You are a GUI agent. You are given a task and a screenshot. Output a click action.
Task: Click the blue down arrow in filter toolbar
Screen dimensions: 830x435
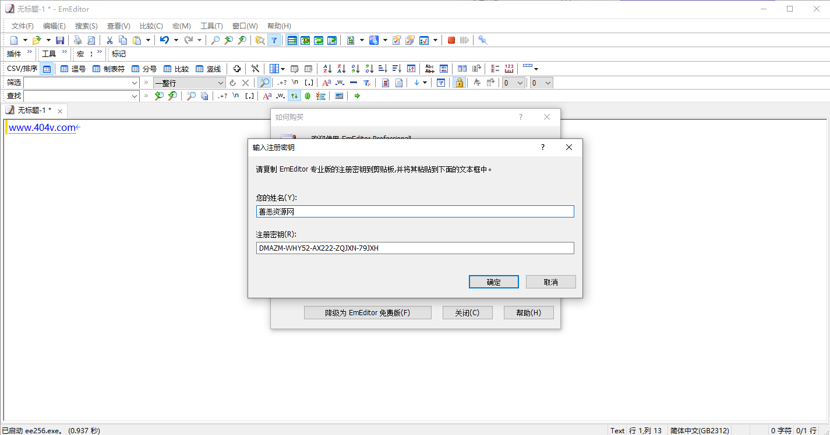pyautogui.click(x=416, y=83)
